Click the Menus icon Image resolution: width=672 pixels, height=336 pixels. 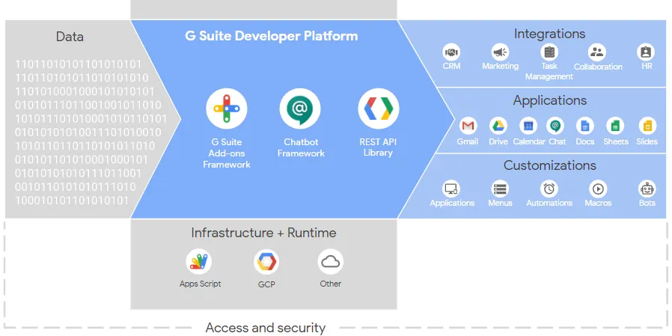click(500, 189)
